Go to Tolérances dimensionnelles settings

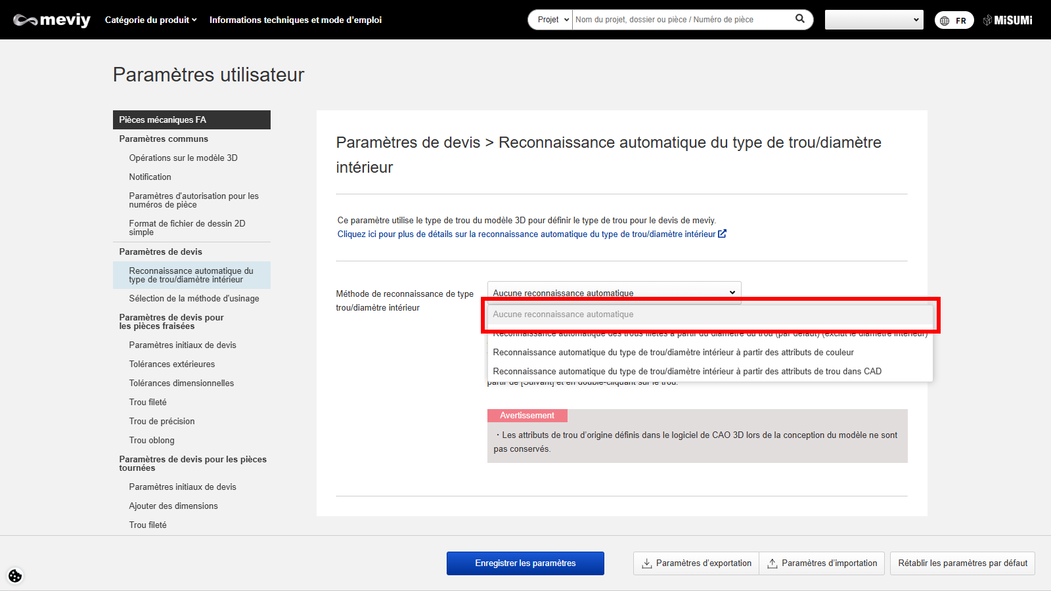pos(181,383)
